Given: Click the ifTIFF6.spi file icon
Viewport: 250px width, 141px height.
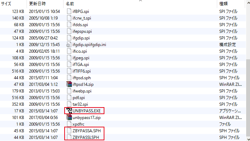Looking at the screenshot, I should click(69, 71).
